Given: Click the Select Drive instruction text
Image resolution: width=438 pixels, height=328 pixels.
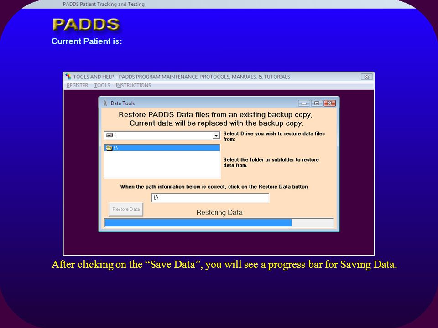Looking at the screenshot, I should coord(274,136).
